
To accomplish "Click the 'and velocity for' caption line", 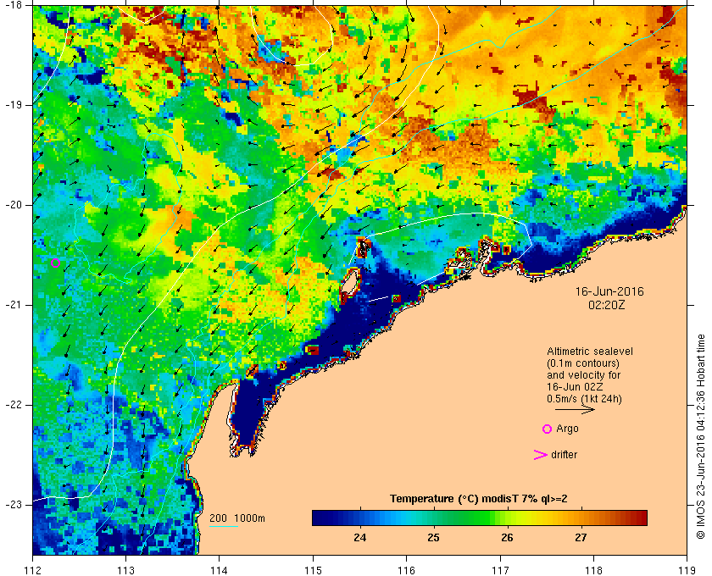I will [x=583, y=375].
